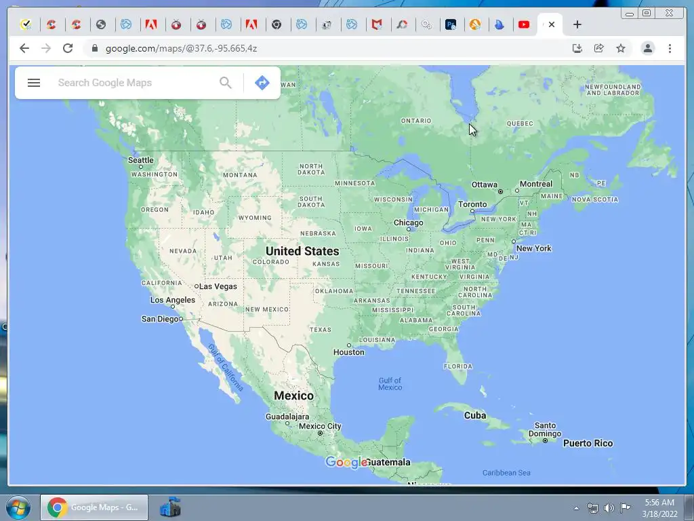Screen dimensions: 694x521
Task: Open a new tab with the plus button
Action: tap(577, 25)
